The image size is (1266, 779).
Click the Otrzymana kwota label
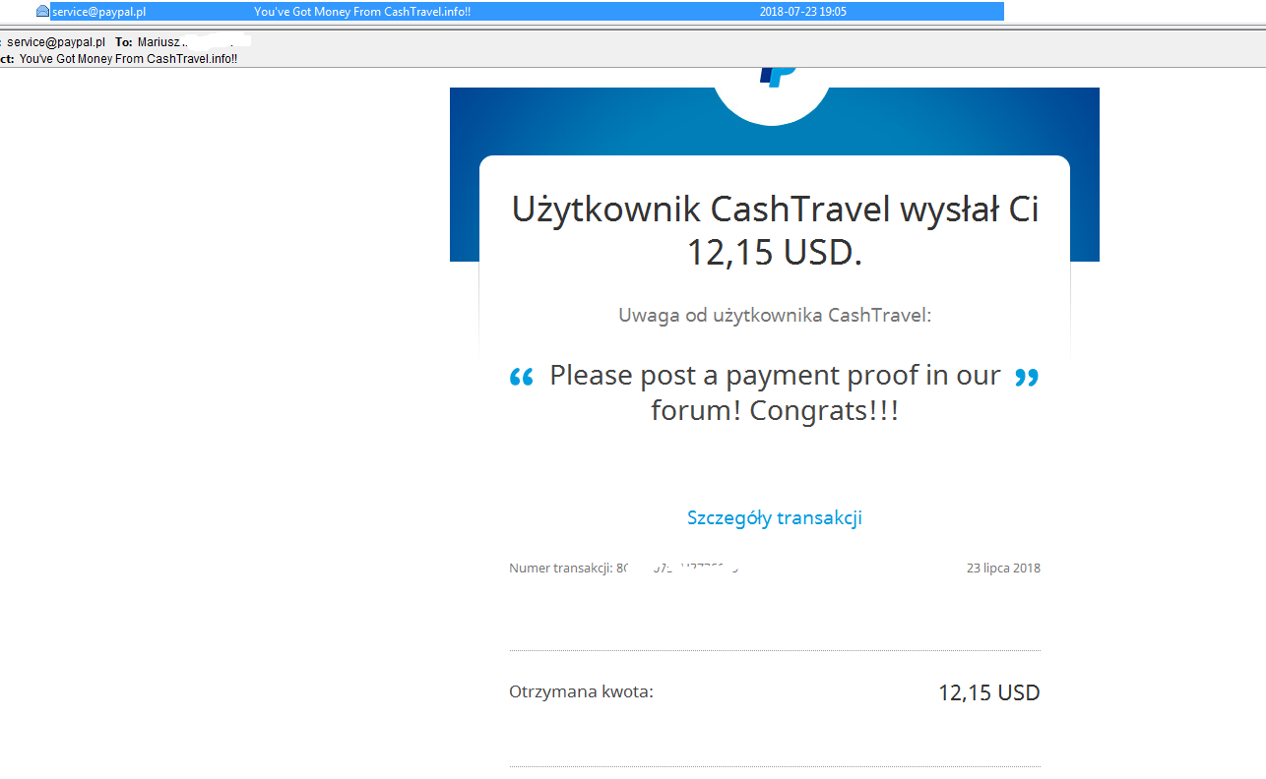581,691
